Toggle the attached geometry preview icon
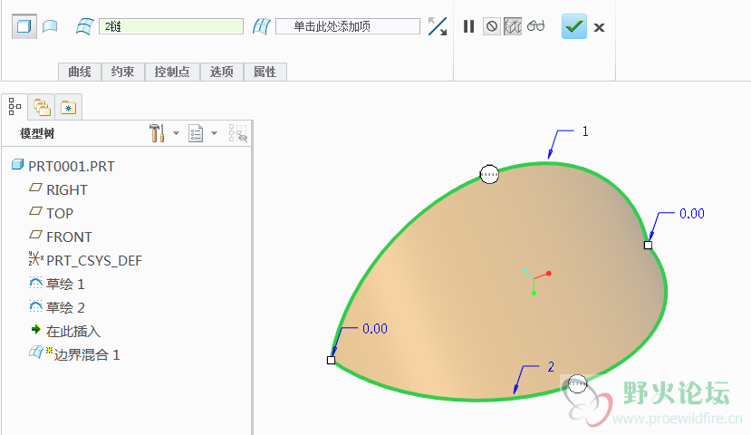This screenshot has width=751, height=435. coord(513,26)
